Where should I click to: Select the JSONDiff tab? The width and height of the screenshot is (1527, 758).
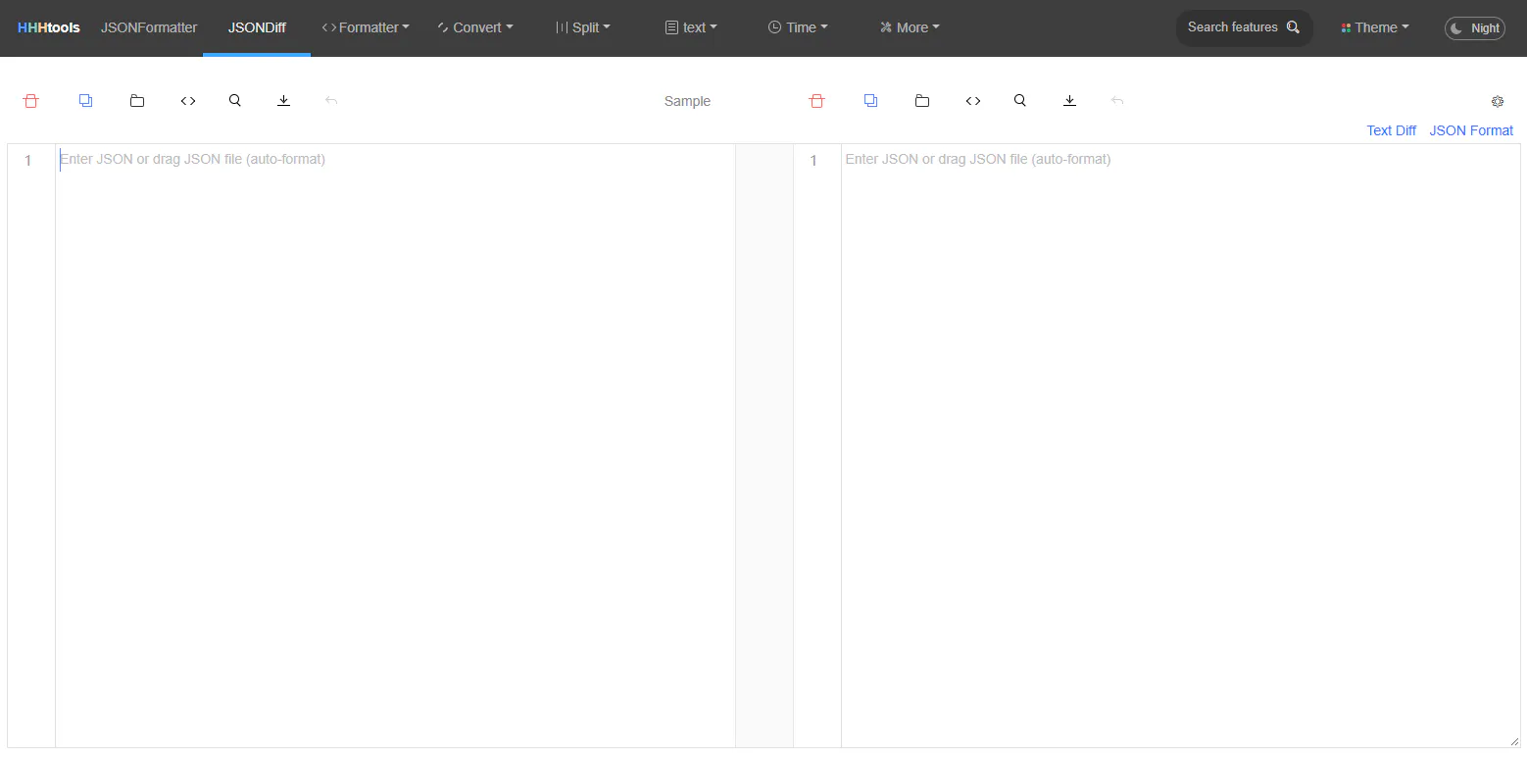257,27
